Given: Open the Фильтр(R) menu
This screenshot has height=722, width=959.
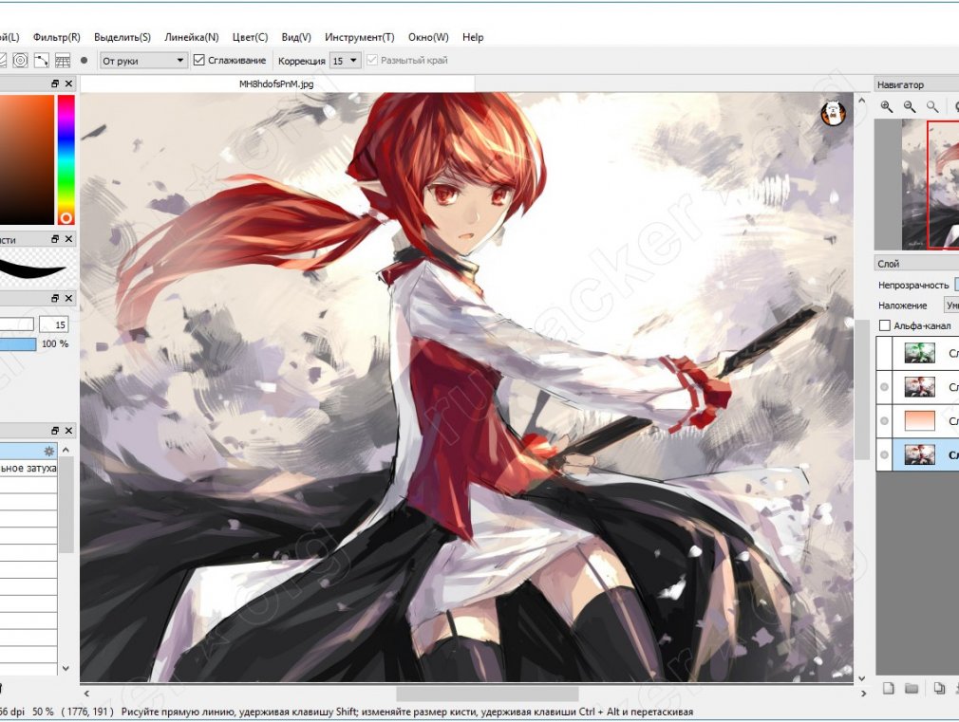Looking at the screenshot, I should (57, 37).
